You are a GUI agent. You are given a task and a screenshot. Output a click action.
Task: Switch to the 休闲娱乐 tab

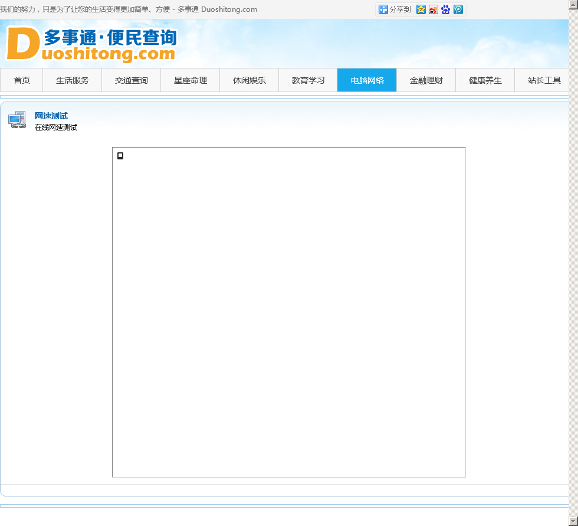tap(249, 80)
